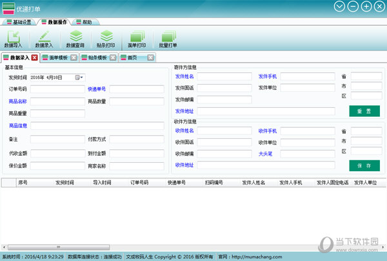
Task: Click the 商品名称 input field
Action: [x=57, y=101]
